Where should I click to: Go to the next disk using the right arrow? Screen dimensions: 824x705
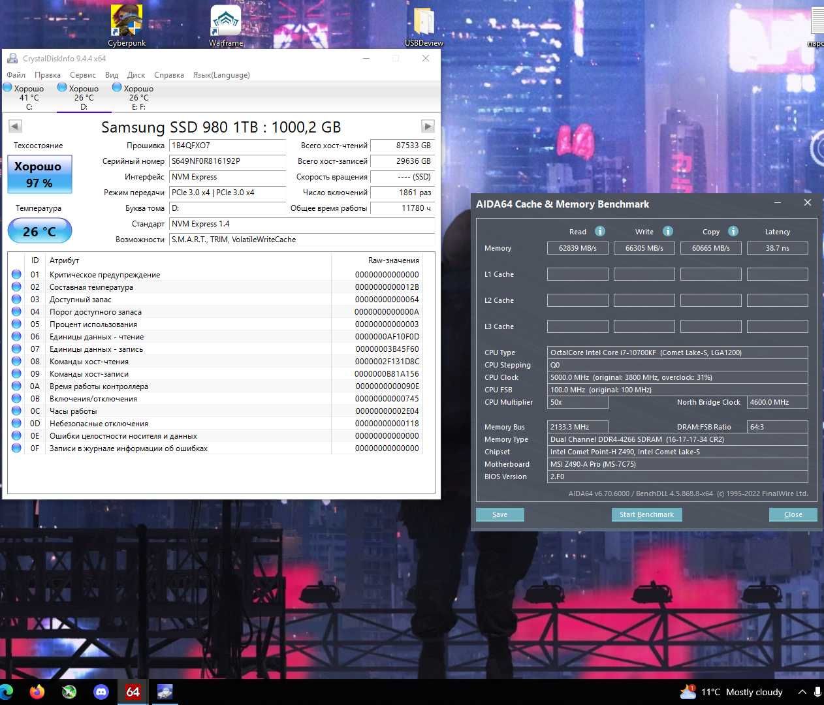(428, 126)
